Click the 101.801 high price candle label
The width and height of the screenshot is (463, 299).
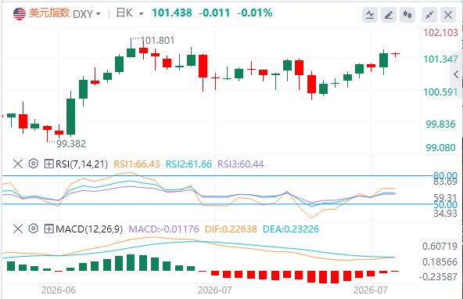pos(157,41)
